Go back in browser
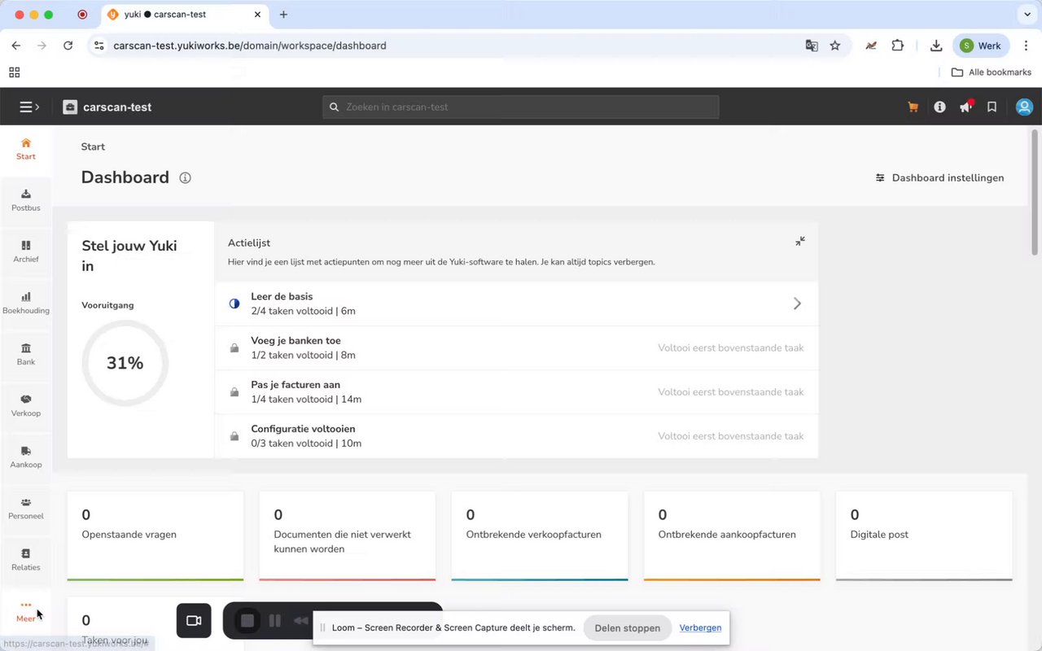 (16, 46)
